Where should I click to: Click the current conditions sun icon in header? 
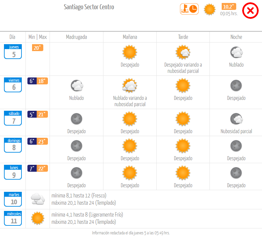(209, 9)
